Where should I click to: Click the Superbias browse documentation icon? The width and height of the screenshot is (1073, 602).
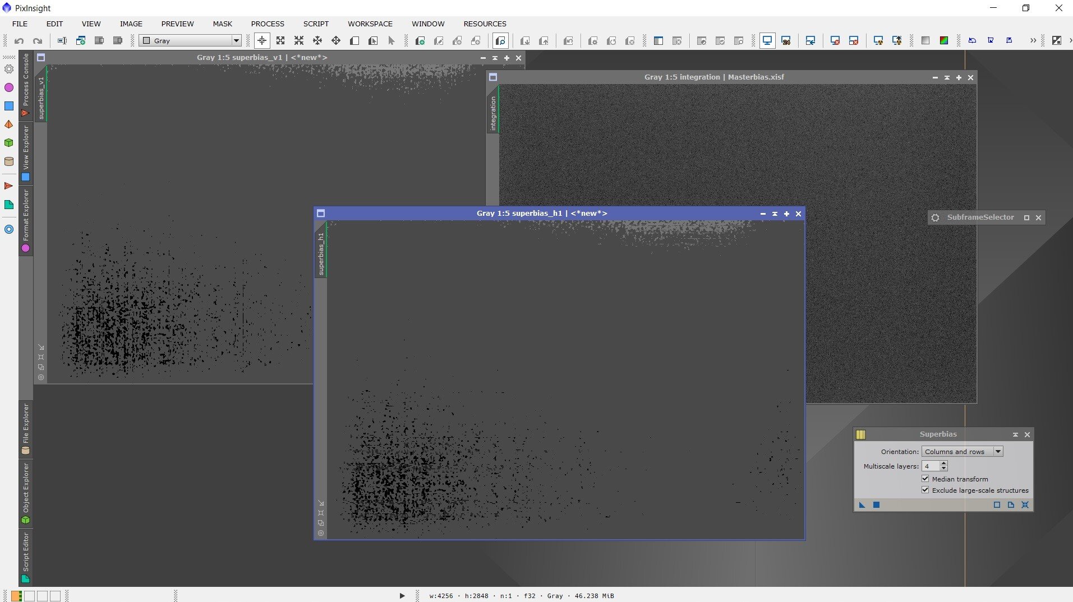(x=1011, y=505)
